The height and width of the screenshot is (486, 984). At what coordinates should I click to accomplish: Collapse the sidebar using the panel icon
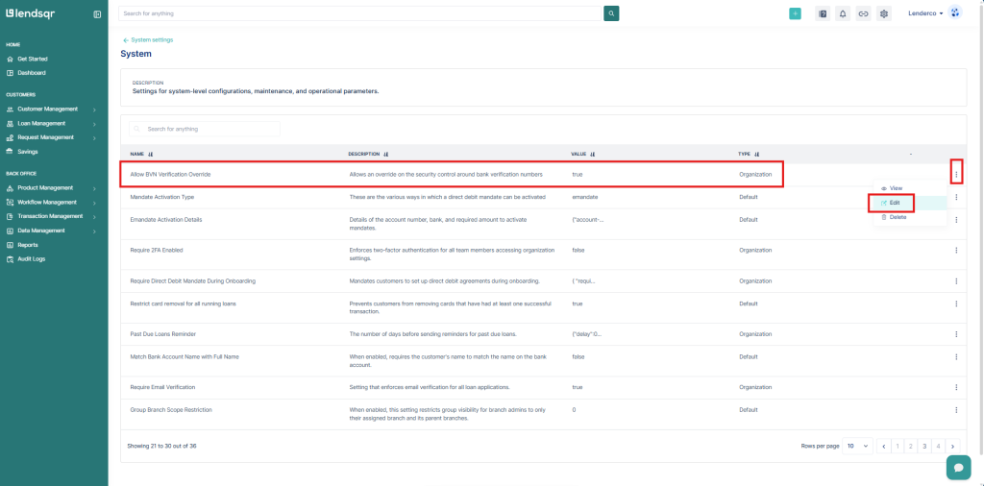97,14
